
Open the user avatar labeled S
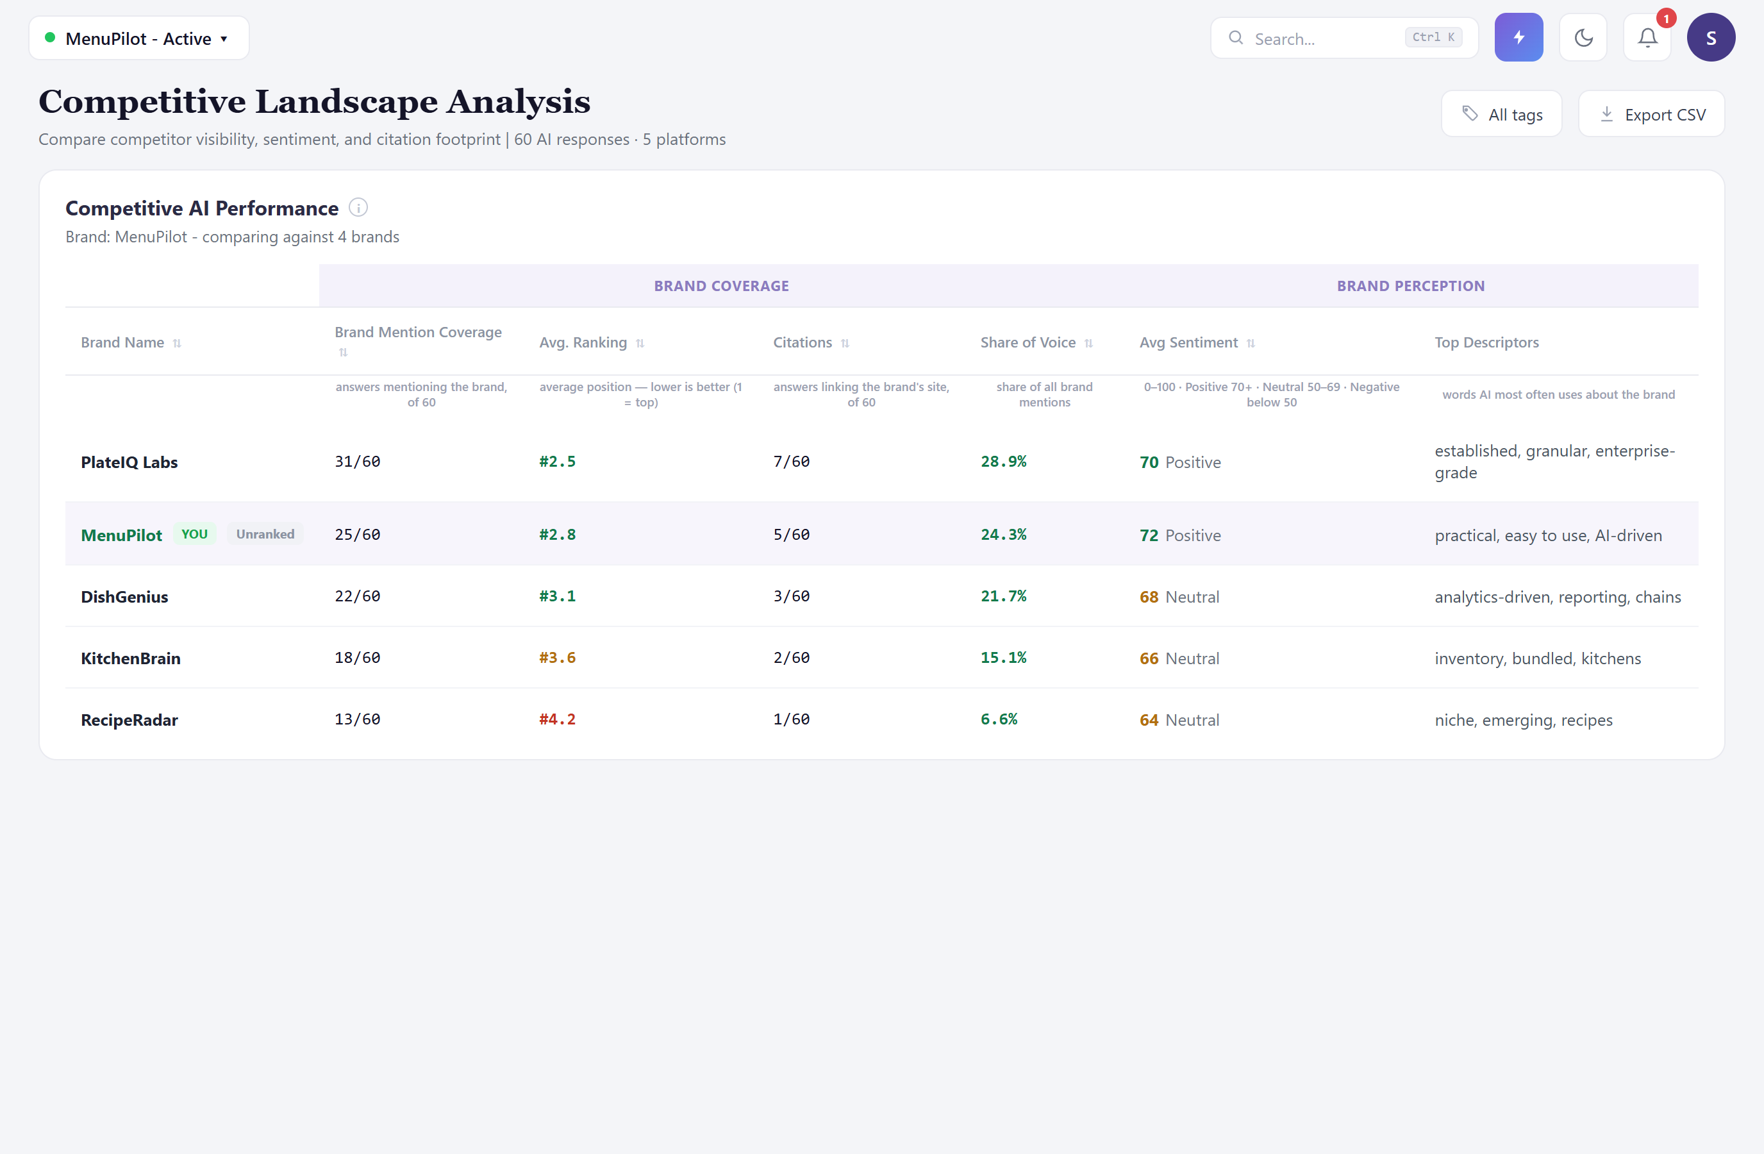(x=1711, y=37)
